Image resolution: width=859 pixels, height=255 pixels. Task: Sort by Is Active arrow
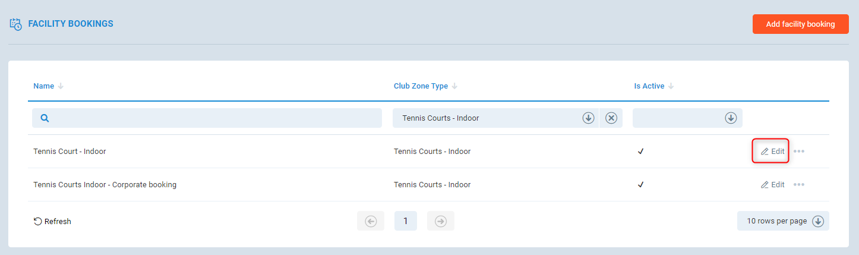(x=671, y=86)
